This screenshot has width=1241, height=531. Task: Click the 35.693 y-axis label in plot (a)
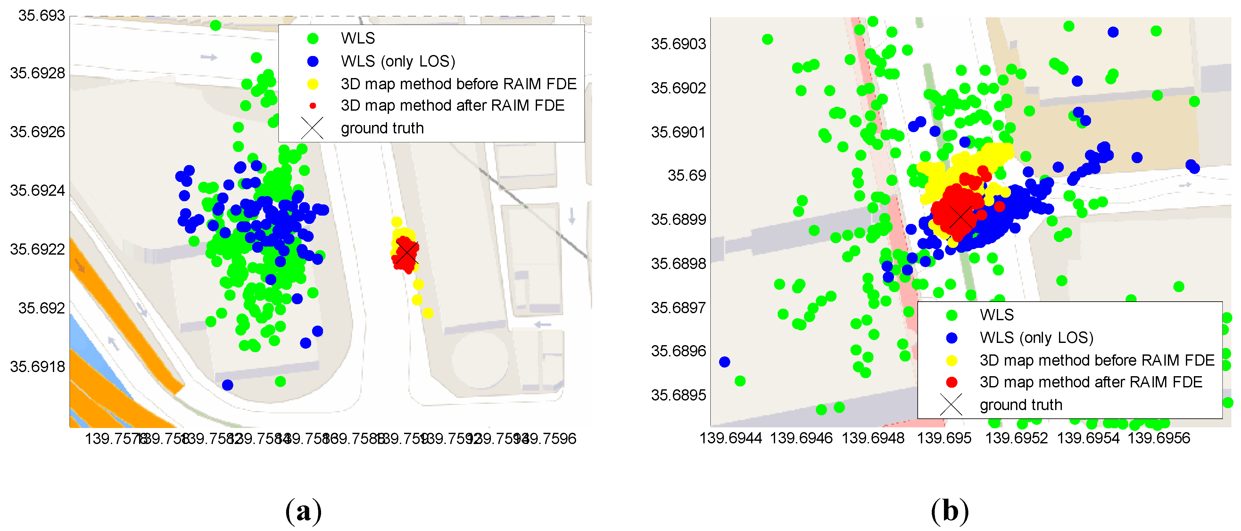point(41,16)
